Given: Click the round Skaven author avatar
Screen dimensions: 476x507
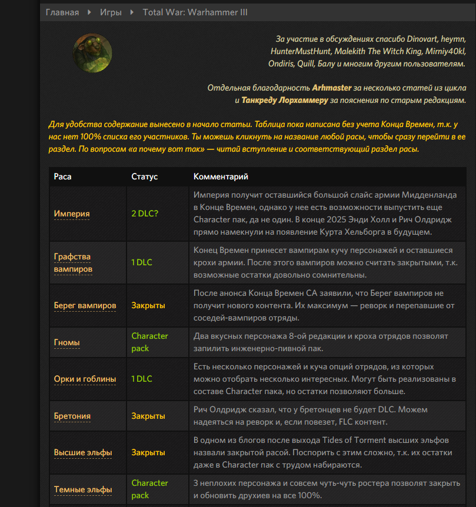Looking at the screenshot, I should pos(92,53).
